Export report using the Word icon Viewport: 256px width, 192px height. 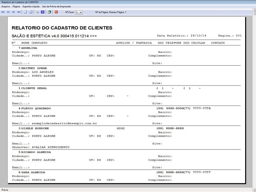(x=43, y=12)
